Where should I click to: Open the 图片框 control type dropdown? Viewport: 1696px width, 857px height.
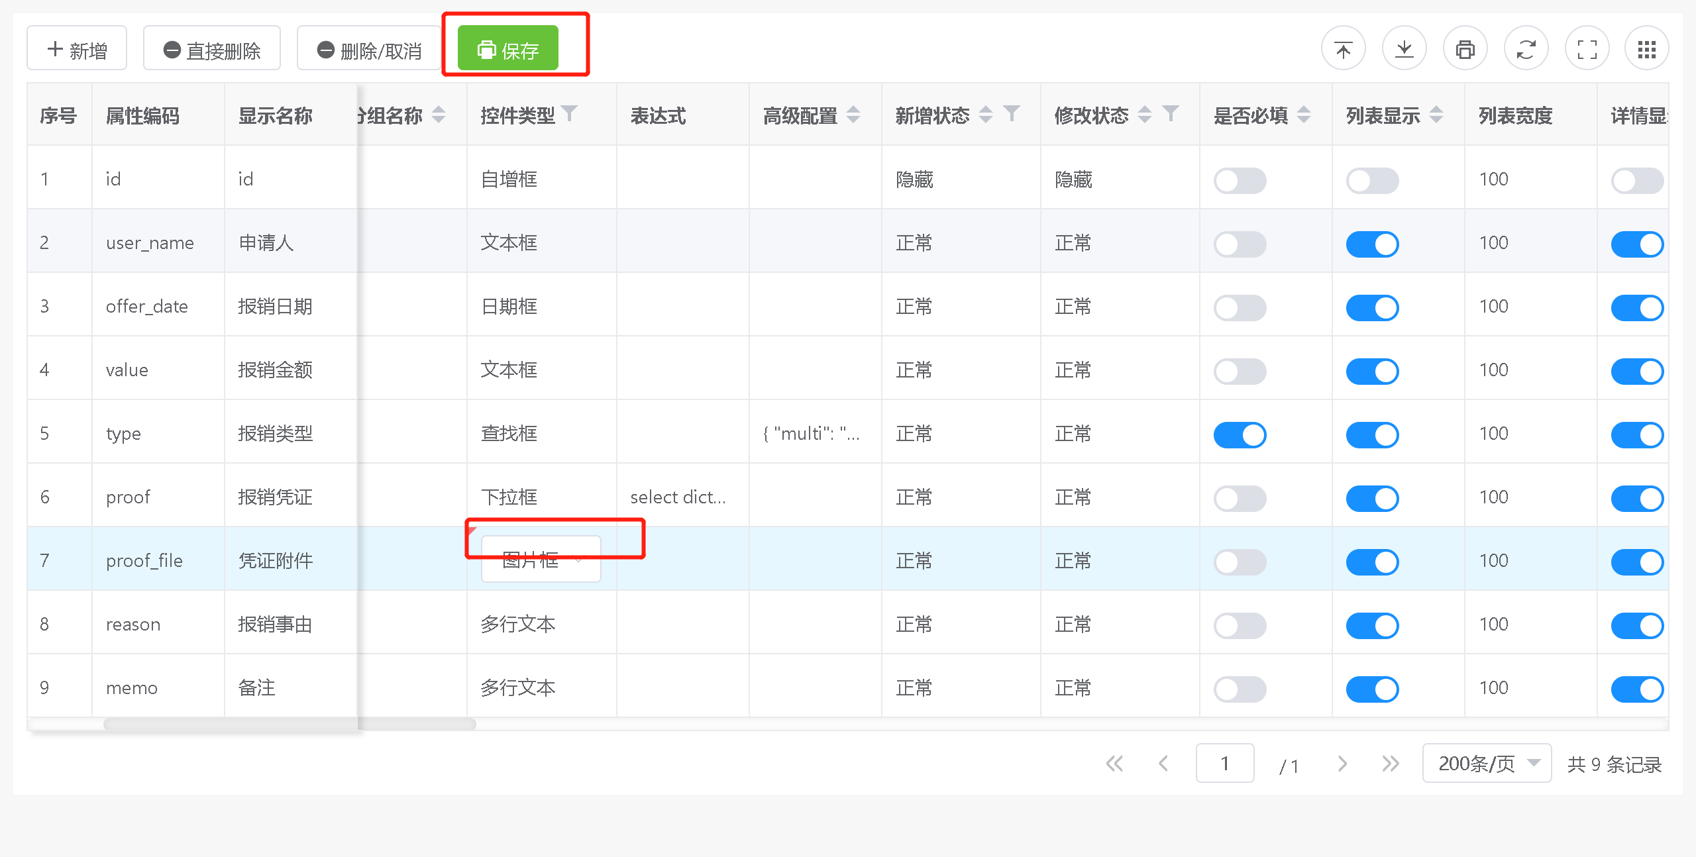[x=541, y=560]
